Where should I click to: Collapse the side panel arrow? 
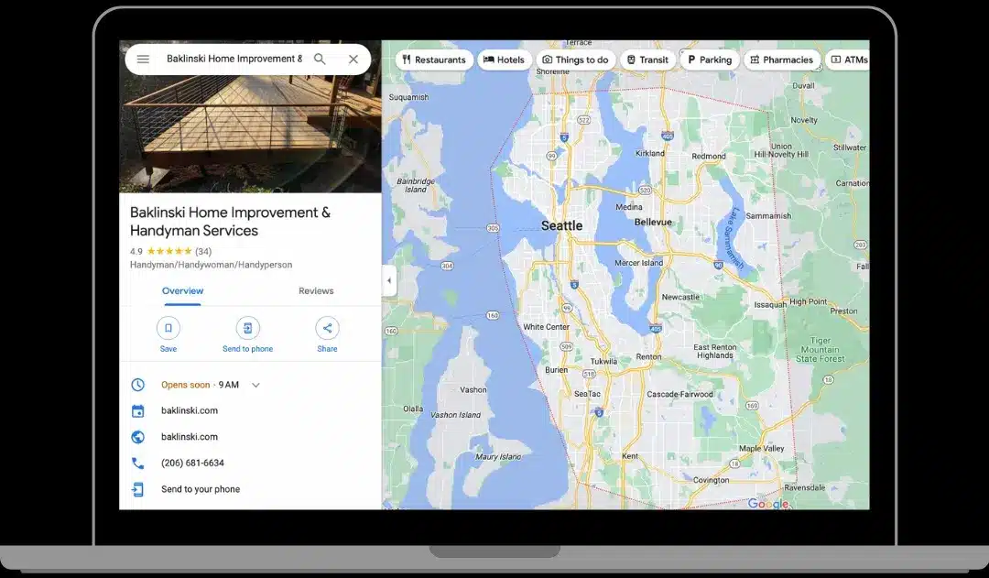389,281
